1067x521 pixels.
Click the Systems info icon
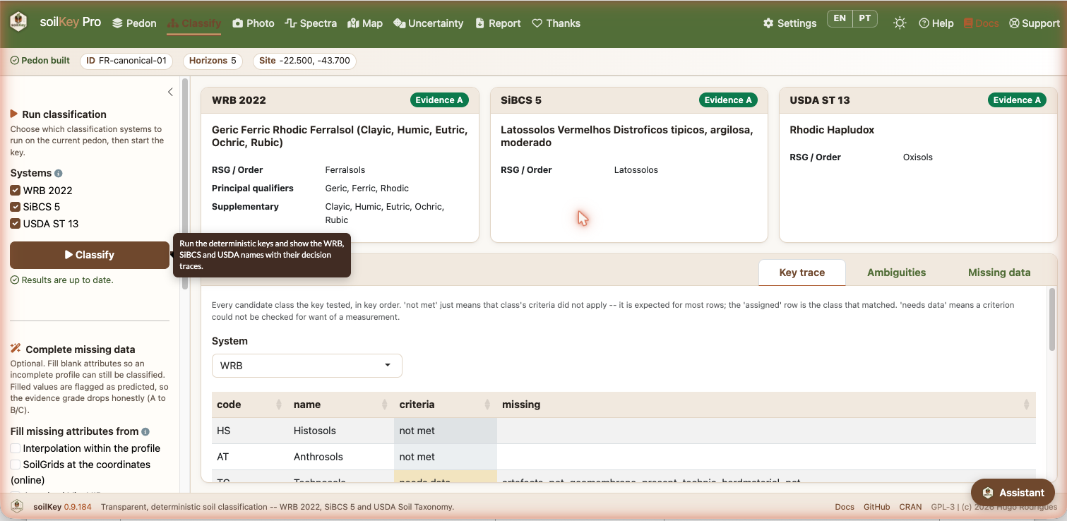59,173
